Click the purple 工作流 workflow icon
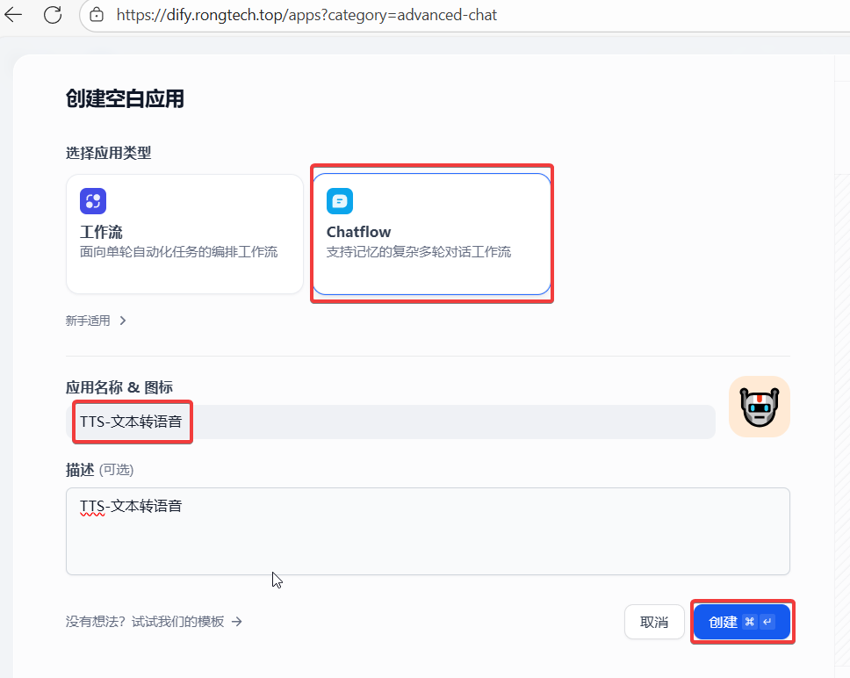The image size is (850, 678). 93,201
